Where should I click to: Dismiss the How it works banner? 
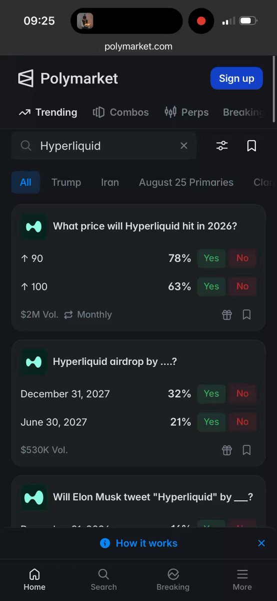tap(261, 543)
